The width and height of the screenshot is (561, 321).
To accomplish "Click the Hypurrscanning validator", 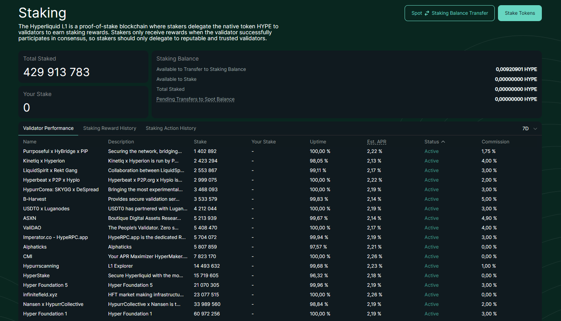I will point(41,266).
